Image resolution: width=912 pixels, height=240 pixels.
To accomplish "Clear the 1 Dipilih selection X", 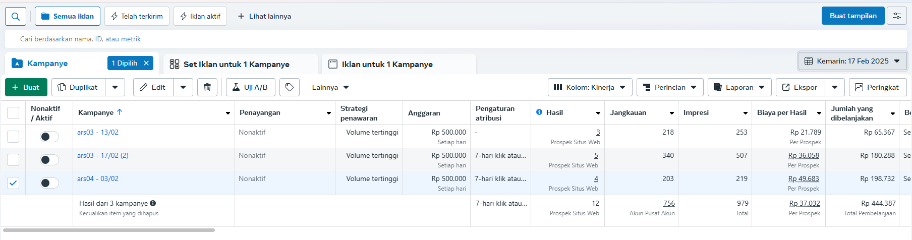I will tap(146, 63).
